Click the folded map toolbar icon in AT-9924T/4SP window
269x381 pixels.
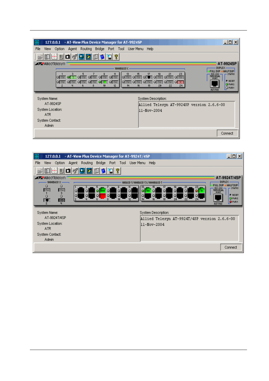tap(96, 171)
